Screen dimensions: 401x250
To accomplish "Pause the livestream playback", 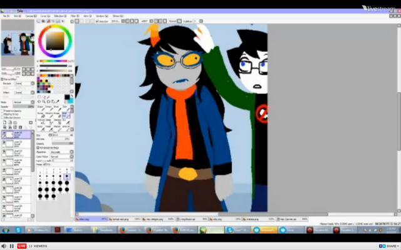I will (x=11, y=246).
